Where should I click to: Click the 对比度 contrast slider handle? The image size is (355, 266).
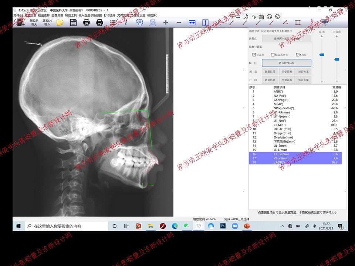pyautogui.click(x=337, y=59)
